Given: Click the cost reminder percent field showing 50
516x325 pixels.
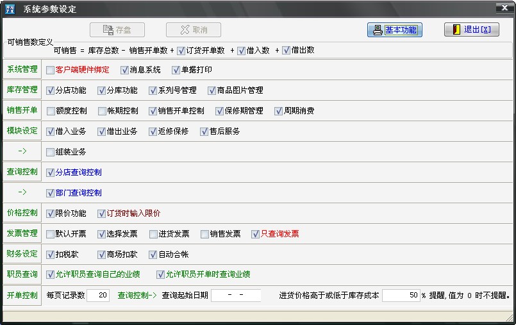Looking at the screenshot, I should tap(401, 296).
